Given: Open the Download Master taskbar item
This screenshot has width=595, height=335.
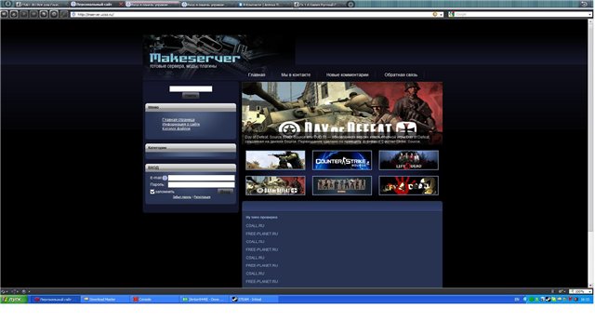Looking at the screenshot, I should 105,300.
